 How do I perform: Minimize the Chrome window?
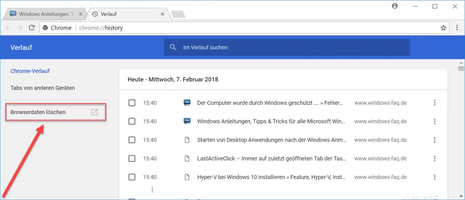click(x=415, y=6)
